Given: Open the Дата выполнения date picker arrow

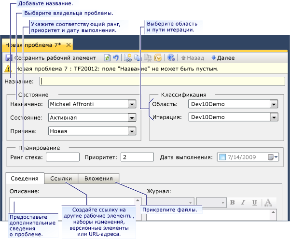Looking at the screenshot, I should point(276,157).
